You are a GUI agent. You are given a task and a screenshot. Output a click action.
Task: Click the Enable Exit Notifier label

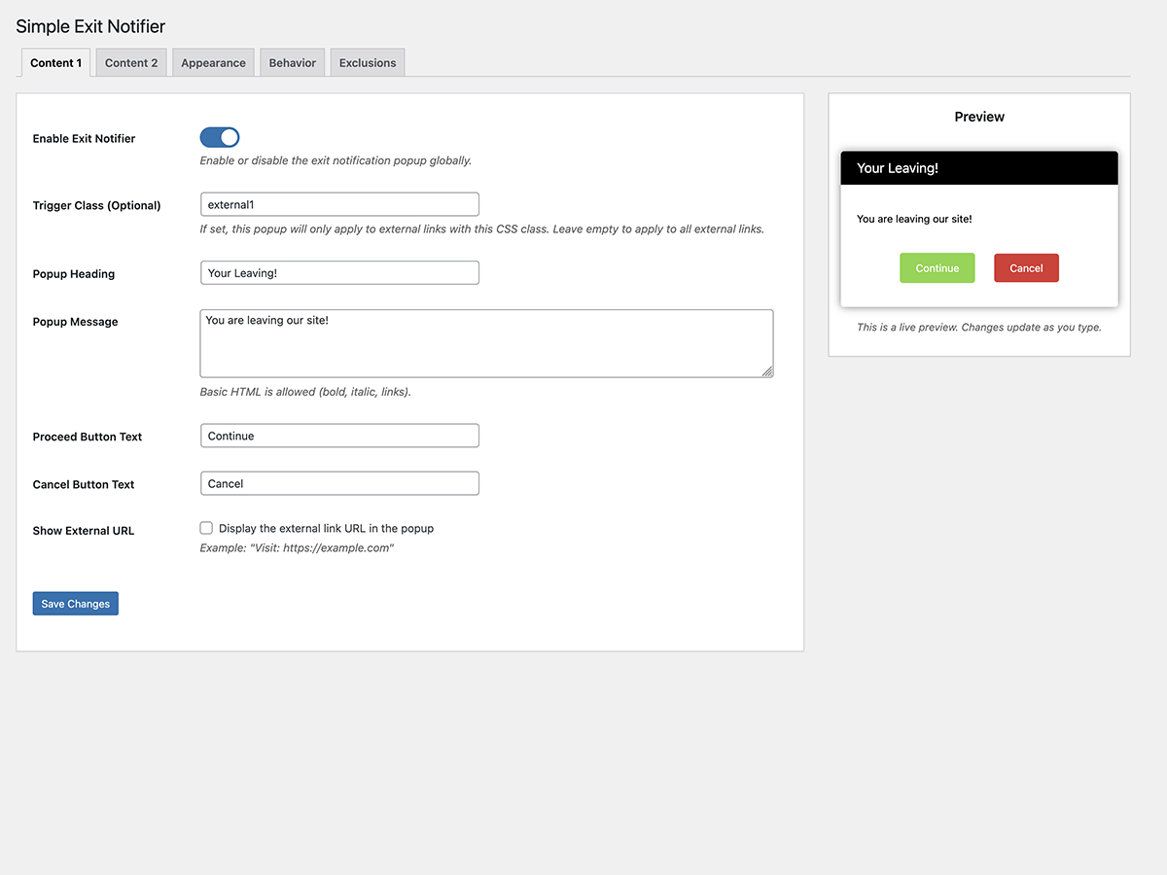coord(84,139)
